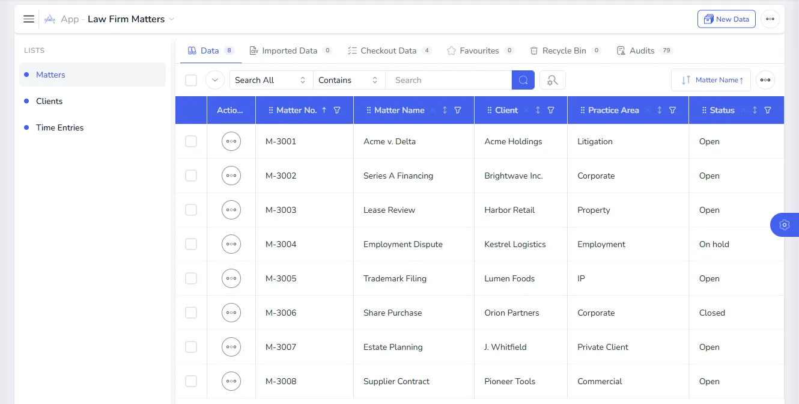Click the On hold status cell
The width and height of the screenshot is (799, 404).
[x=737, y=244]
